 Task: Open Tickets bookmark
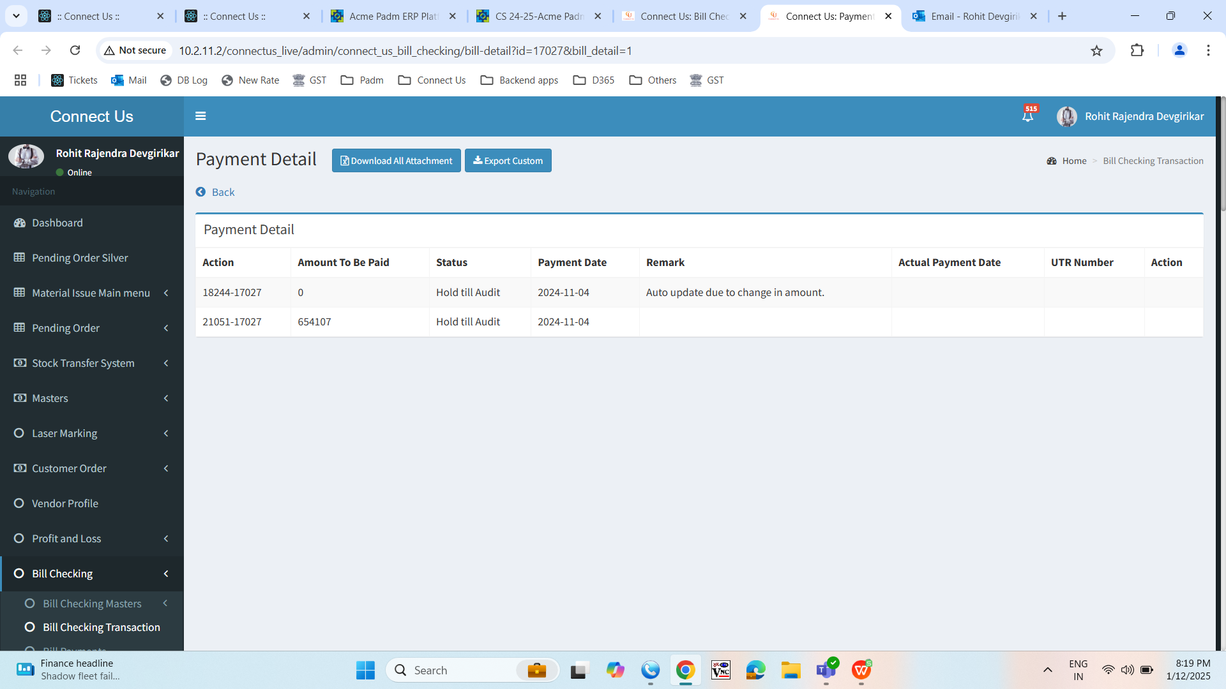[x=74, y=80]
